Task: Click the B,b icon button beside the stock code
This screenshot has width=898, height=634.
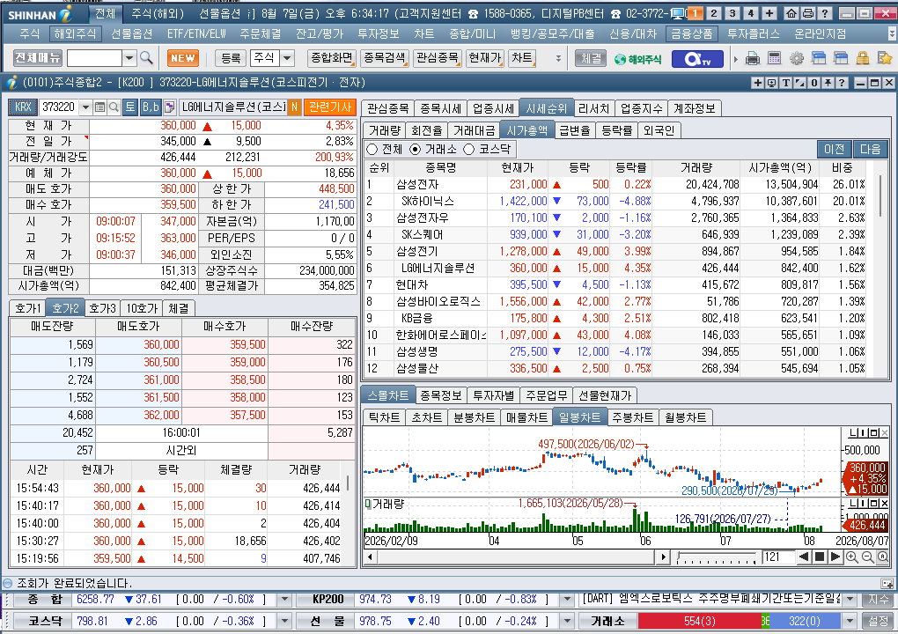Action: point(151,107)
